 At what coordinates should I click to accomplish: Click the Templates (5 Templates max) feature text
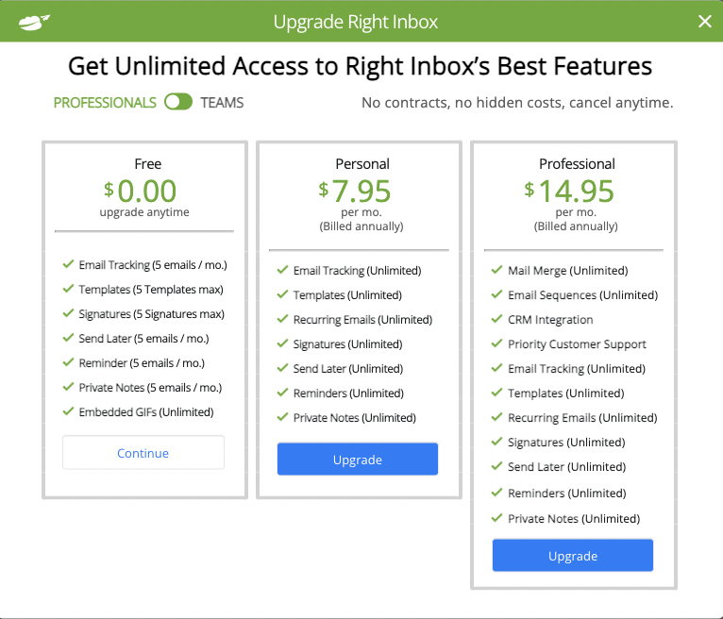tap(151, 290)
